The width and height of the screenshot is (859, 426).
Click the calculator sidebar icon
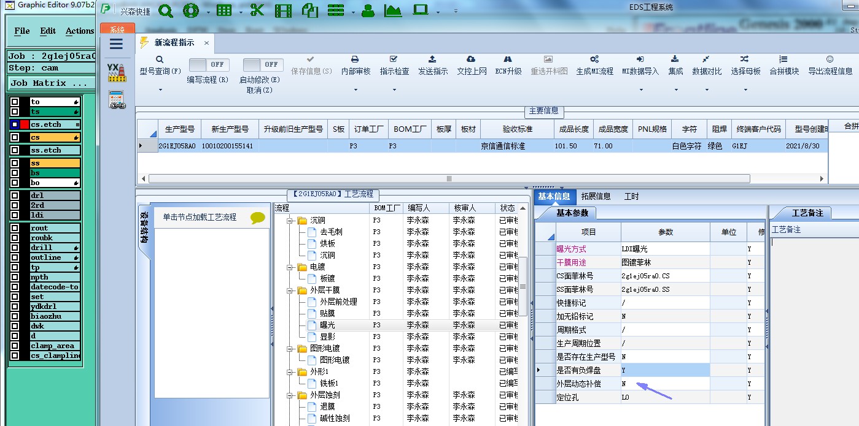pyautogui.click(x=117, y=100)
